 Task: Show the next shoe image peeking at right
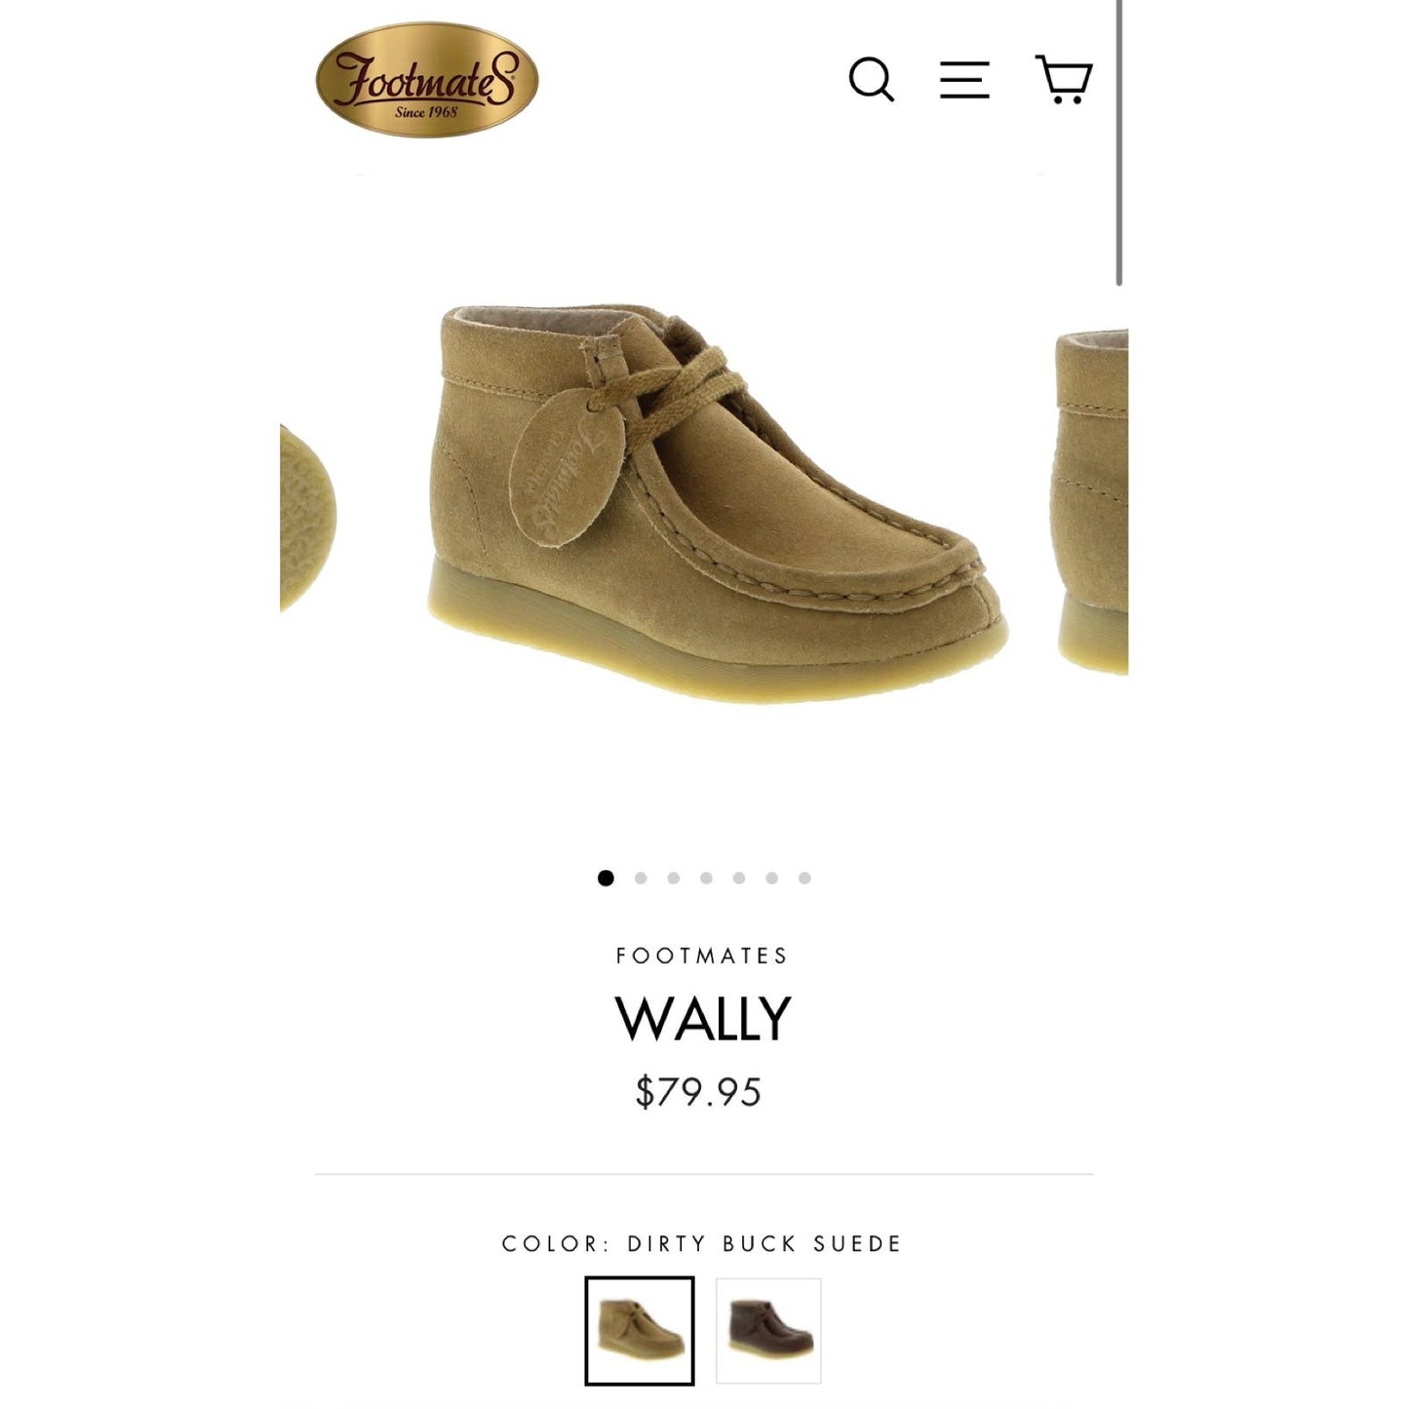click(1091, 501)
